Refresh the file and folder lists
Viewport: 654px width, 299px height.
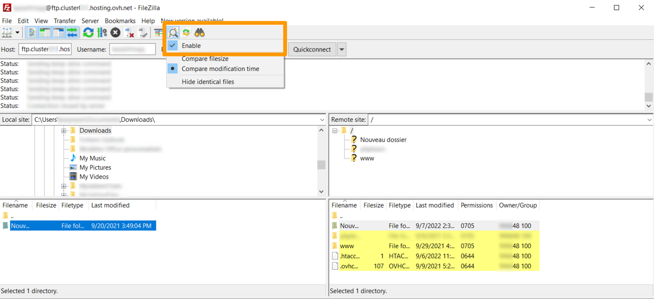tap(88, 33)
